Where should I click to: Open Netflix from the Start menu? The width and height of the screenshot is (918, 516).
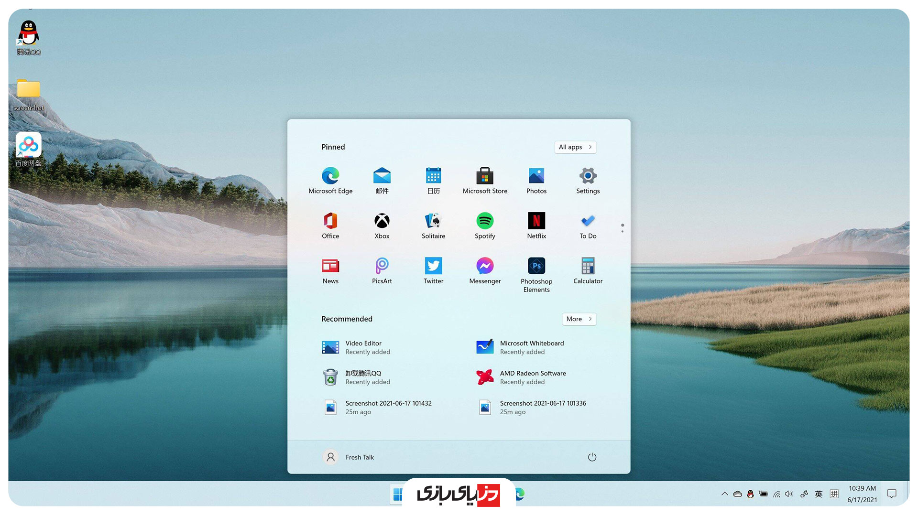point(536,226)
